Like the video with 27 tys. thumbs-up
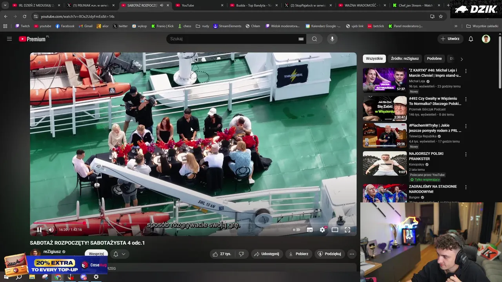This screenshot has width=502, height=282. pos(222,254)
